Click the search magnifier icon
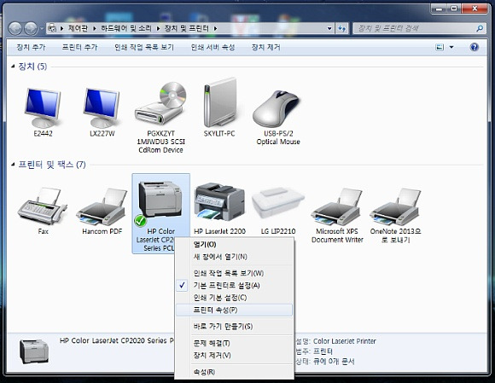 (x=480, y=28)
